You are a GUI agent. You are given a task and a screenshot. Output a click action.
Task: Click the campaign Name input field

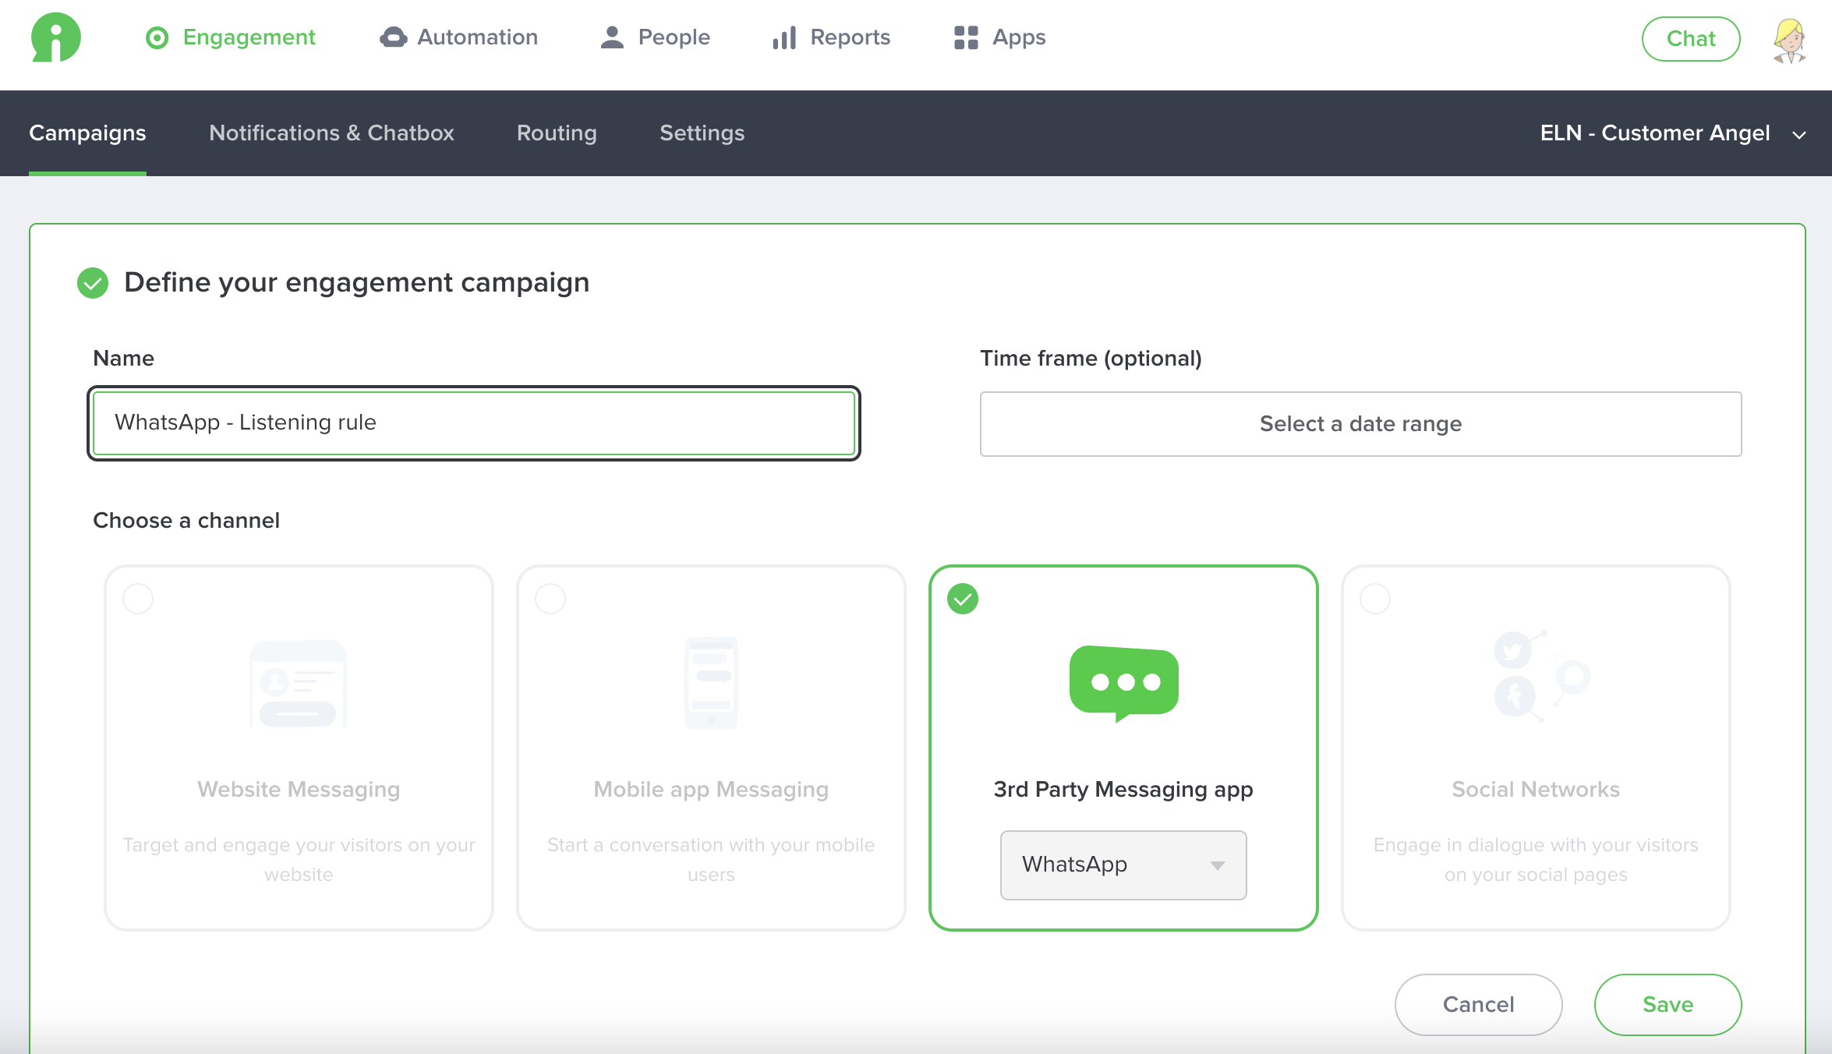[x=474, y=423]
